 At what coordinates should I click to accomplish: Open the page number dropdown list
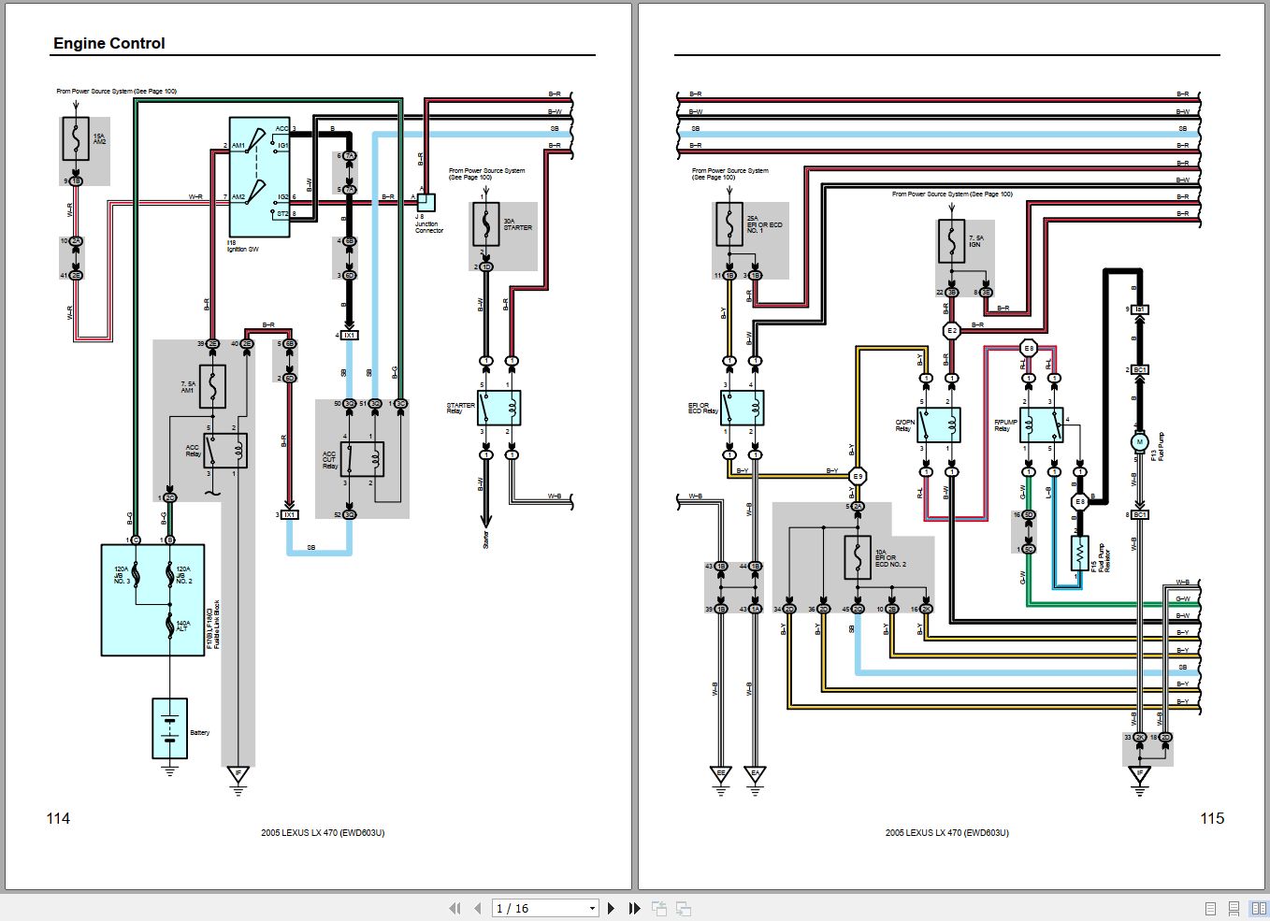(592, 909)
